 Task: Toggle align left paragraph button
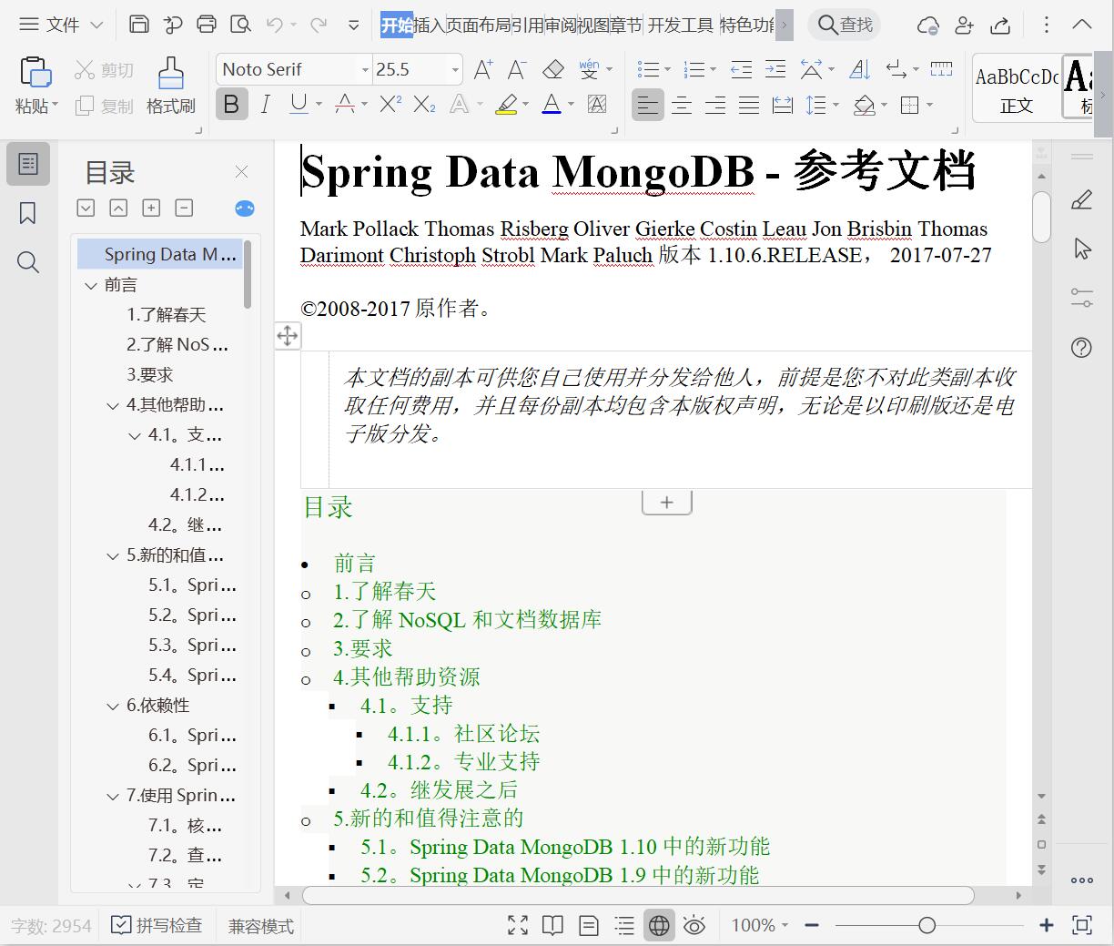647,106
